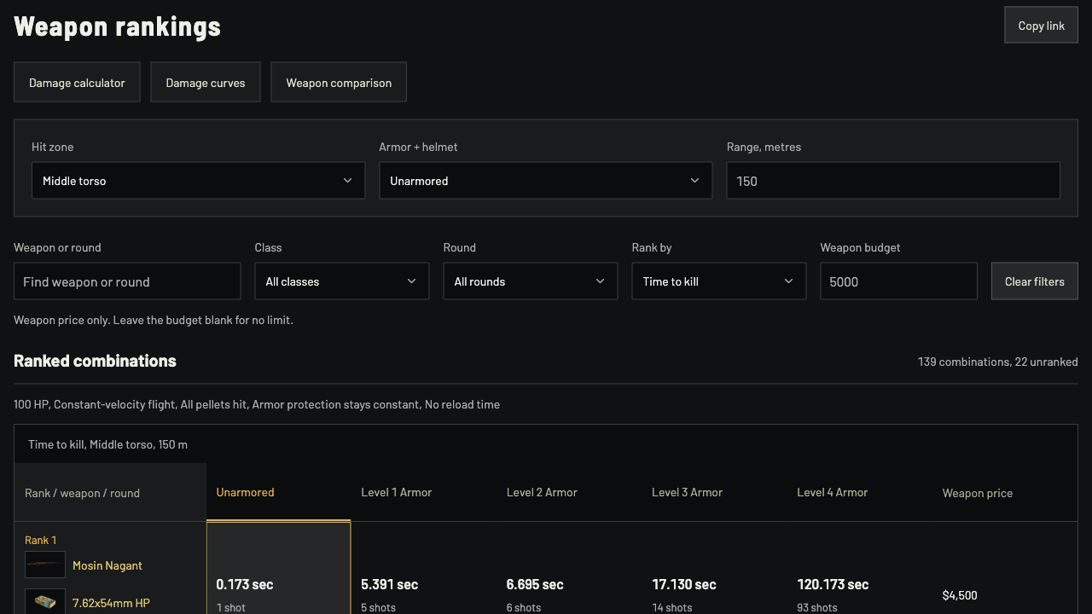Click the Copy link button
Screen dimensions: 1092x614
pos(1042,25)
